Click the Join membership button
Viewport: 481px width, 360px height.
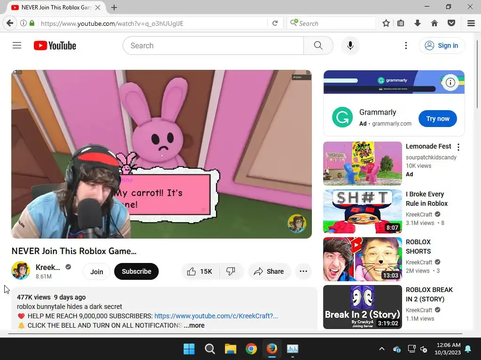pos(97,271)
